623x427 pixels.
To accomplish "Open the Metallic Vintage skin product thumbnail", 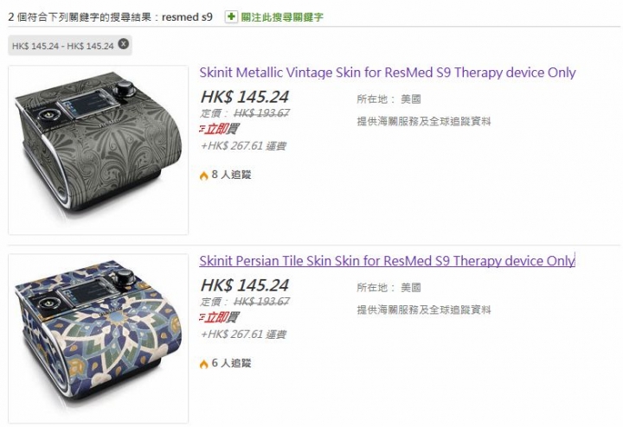I will (98, 150).
